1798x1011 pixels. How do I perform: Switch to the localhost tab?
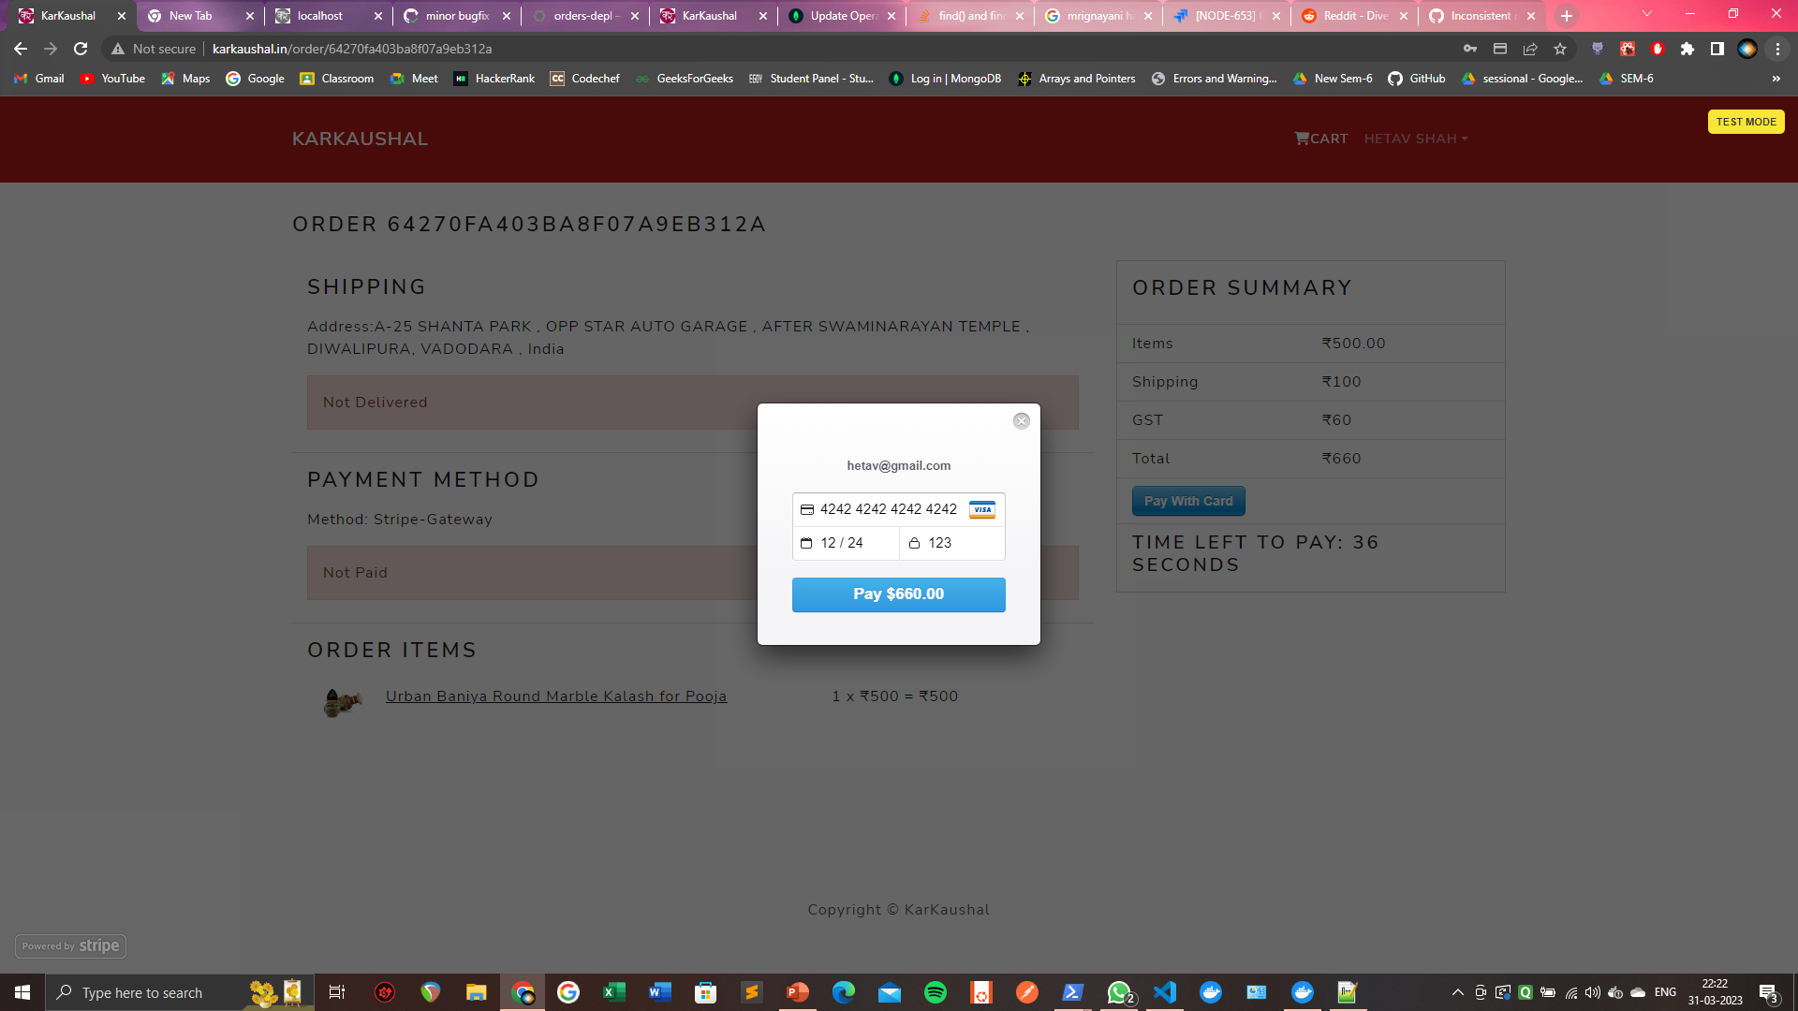click(x=319, y=16)
